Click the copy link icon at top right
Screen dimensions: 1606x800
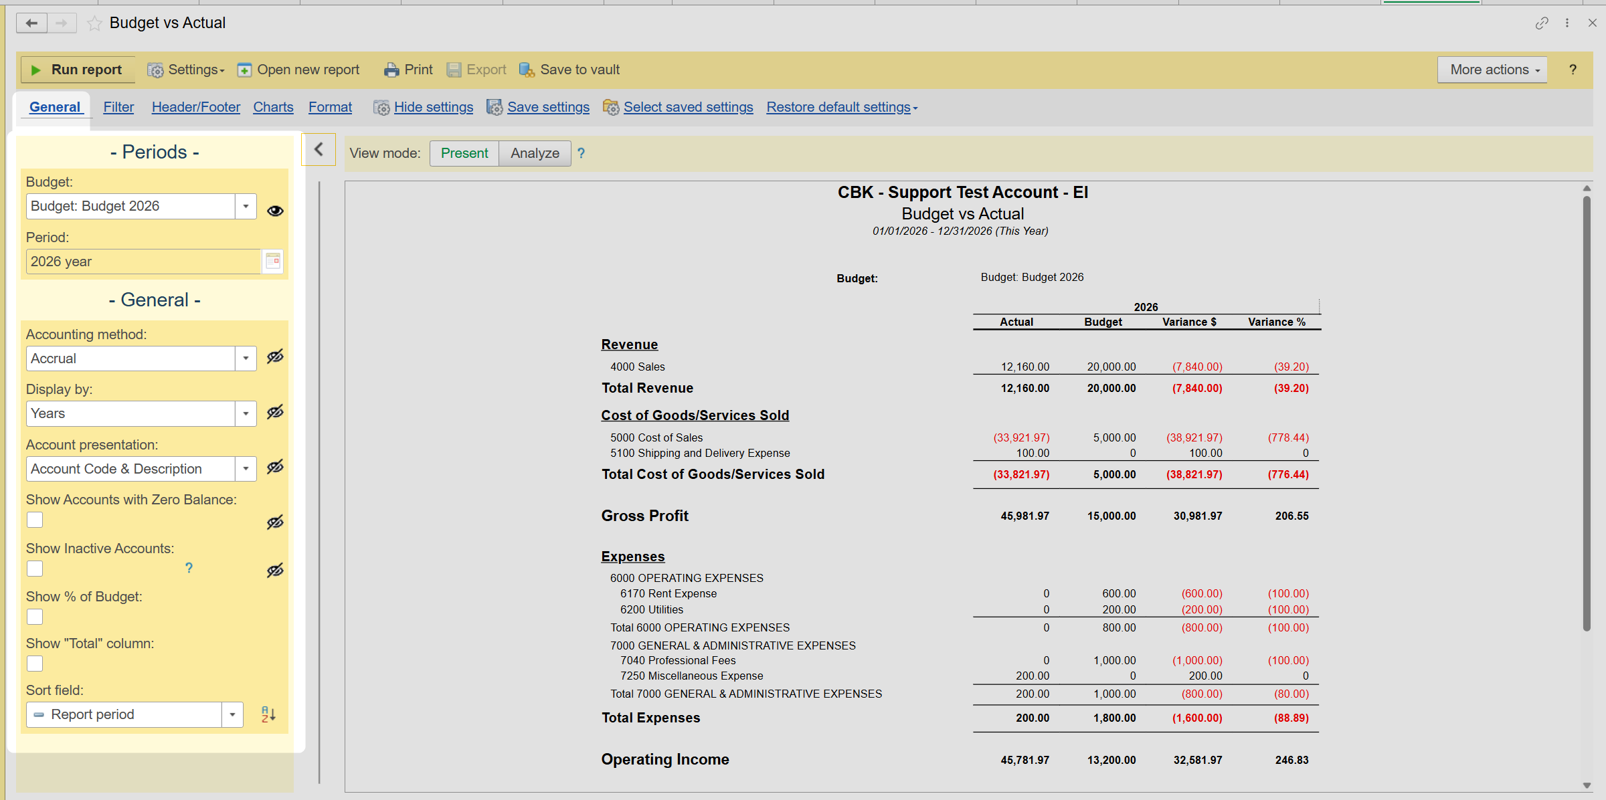(x=1542, y=23)
